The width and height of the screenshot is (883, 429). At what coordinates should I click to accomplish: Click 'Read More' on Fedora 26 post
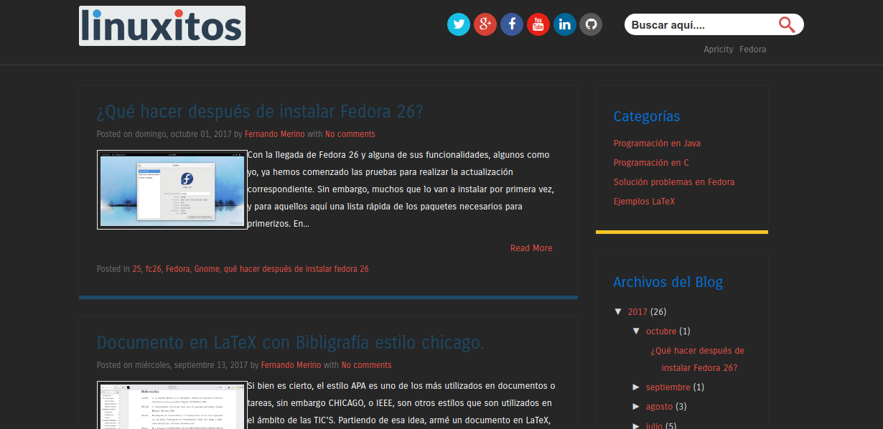pyautogui.click(x=531, y=248)
